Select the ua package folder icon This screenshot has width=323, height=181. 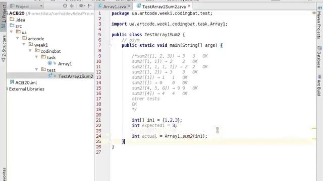[18, 32]
